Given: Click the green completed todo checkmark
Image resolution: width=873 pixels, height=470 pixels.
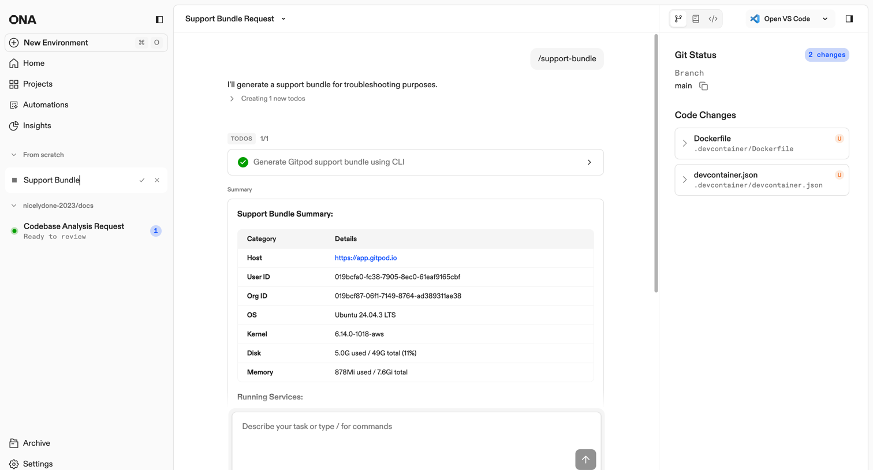Looking at the screenshot, I should tap(243, 162).
